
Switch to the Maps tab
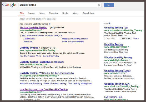42,13
